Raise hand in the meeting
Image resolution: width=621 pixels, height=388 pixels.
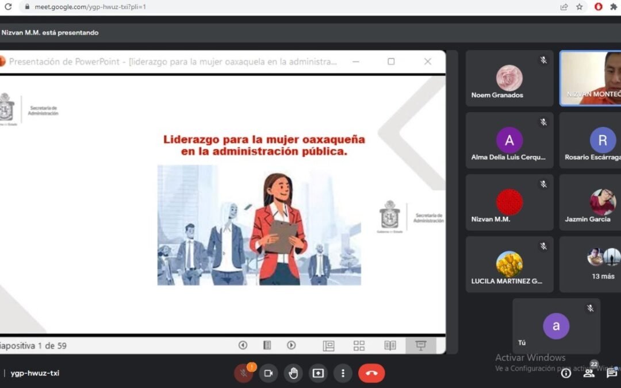[x=293, y=373]
